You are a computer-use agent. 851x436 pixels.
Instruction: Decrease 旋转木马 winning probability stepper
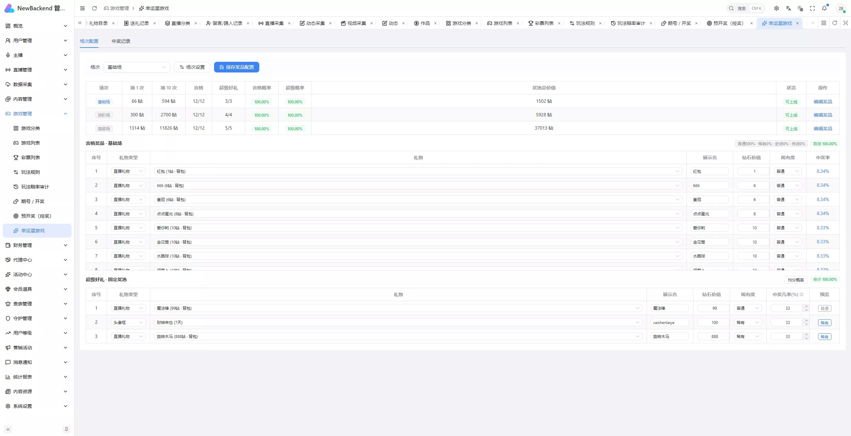click(806, 338)
